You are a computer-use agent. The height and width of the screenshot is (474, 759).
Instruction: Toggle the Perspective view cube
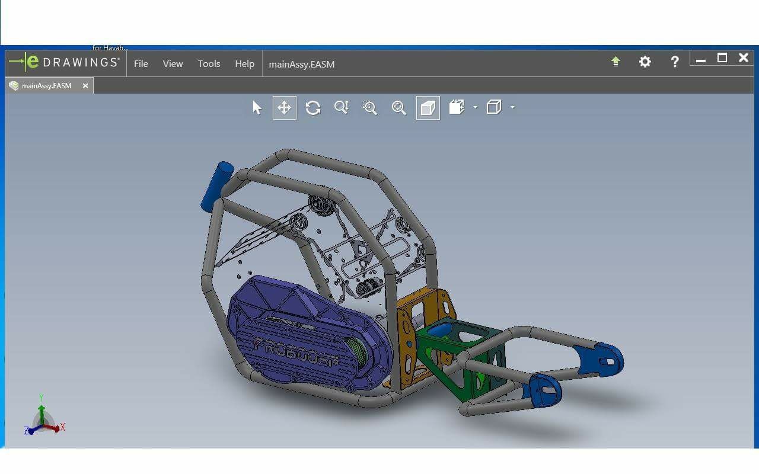click(428, 108)
